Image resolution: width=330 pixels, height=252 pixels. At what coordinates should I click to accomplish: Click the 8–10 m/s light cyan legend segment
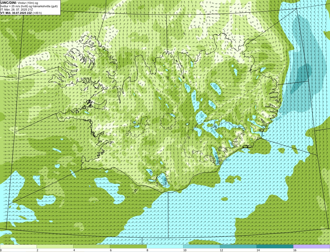165,247
